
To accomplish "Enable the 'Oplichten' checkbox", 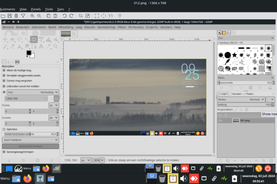I will (4, 129).
